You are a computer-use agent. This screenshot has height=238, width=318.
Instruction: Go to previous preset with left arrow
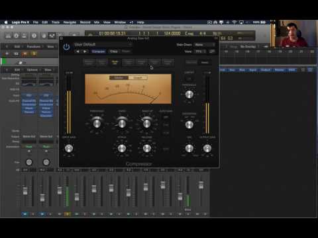pos(78,52)
